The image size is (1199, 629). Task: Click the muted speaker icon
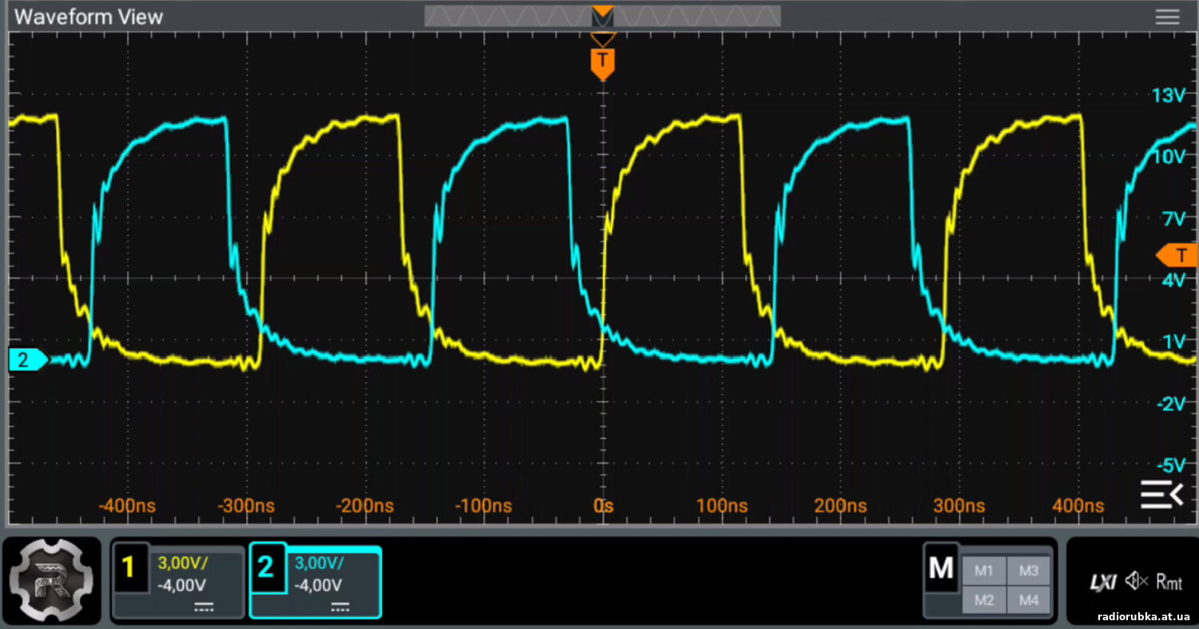(x=1136, y=581)
